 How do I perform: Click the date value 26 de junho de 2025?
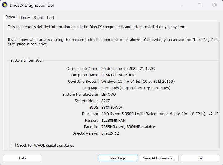(x=128, y=69)
